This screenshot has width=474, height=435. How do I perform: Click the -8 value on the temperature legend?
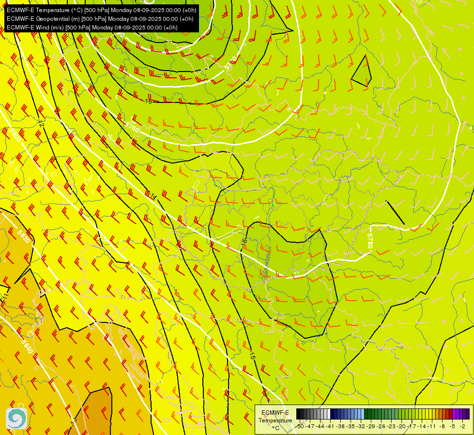(443, 426)
